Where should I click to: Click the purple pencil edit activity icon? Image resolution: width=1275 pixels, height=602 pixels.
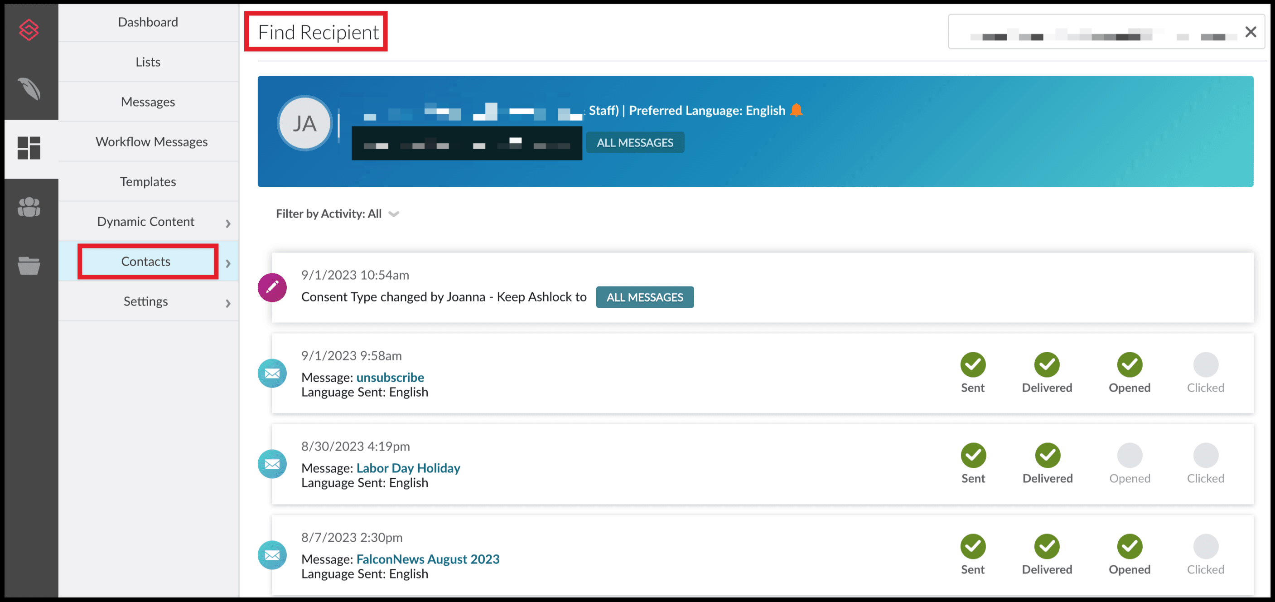click(272, 288)
